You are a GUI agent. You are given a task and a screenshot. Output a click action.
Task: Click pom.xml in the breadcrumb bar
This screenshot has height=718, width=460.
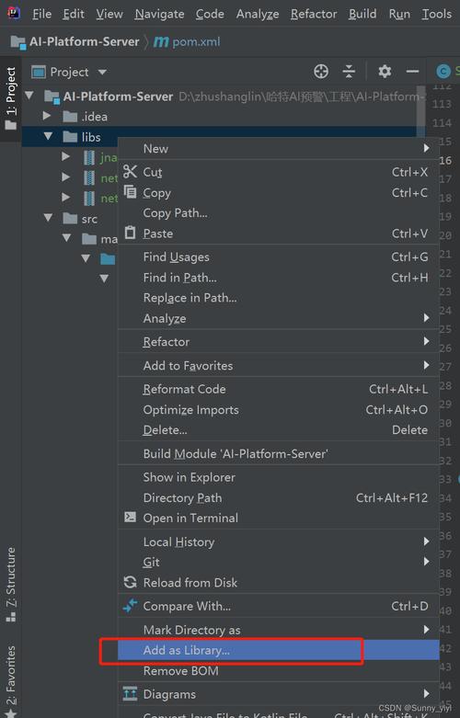(x=196, y=41)
